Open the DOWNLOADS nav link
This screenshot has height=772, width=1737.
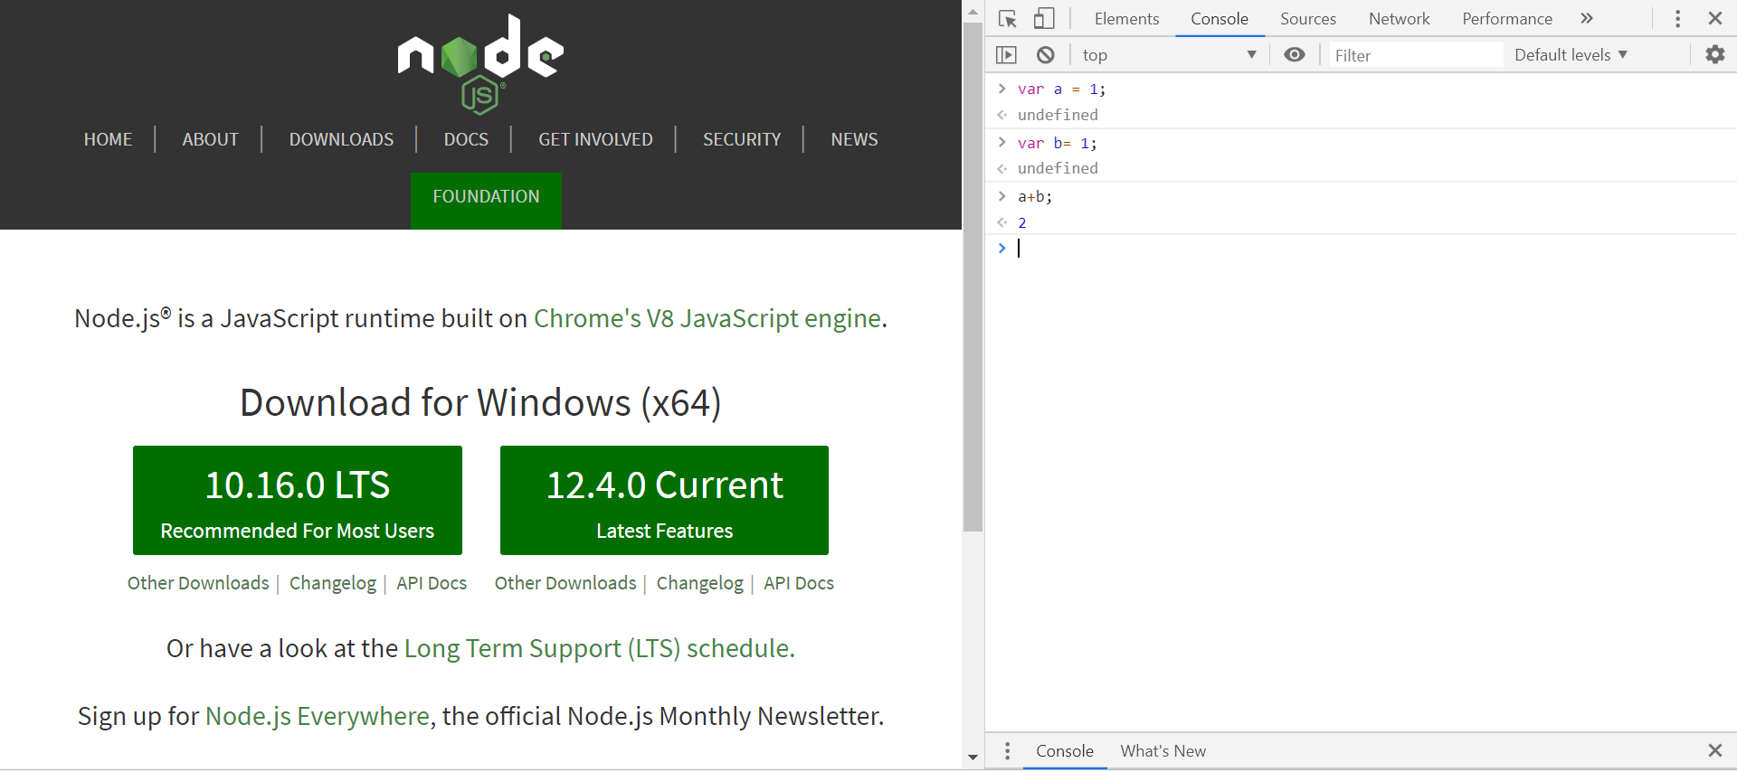click(341, 139)
